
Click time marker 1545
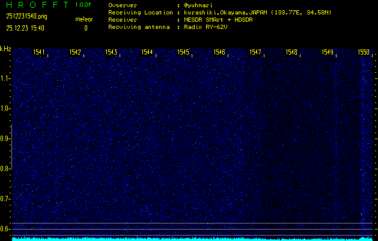click(183, 52)
